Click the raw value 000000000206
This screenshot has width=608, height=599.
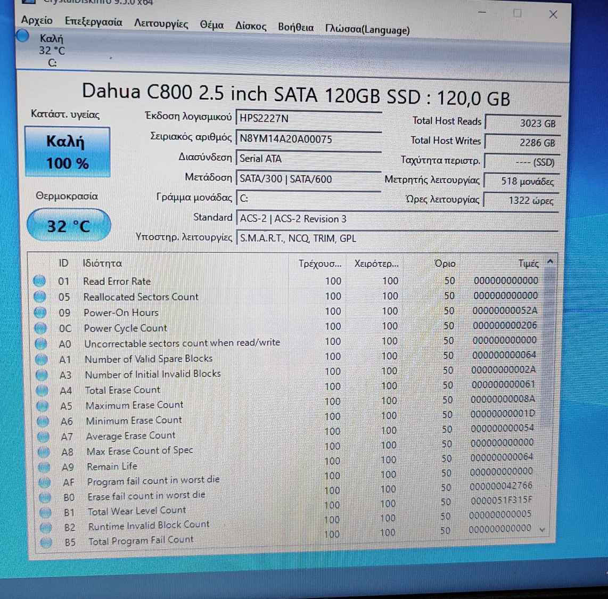click(x=505, y=325)
